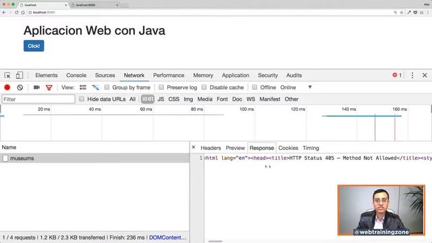Open the DevTools three-dot menu

[x=412, y=75]
